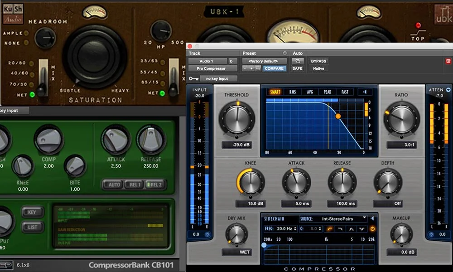453x272 pixels.
Task: Click the KEY button in CompressorBank
Action: 32,212
